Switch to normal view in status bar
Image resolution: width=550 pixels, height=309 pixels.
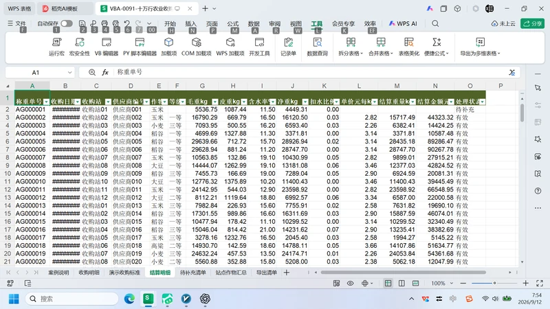tap(388, 283)
